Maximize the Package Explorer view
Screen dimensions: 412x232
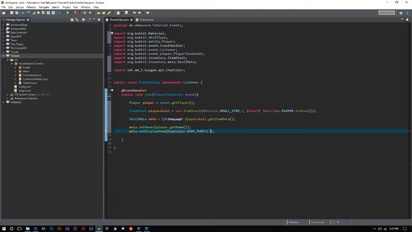coord(99,19)
